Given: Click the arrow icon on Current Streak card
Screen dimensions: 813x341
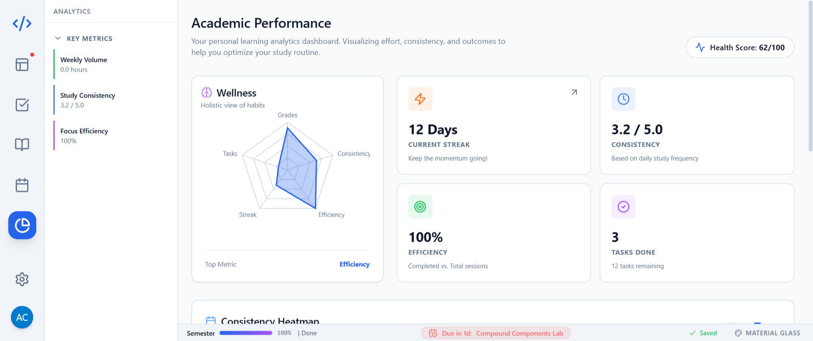Looking at the screenshot, I should coord(574,92).
